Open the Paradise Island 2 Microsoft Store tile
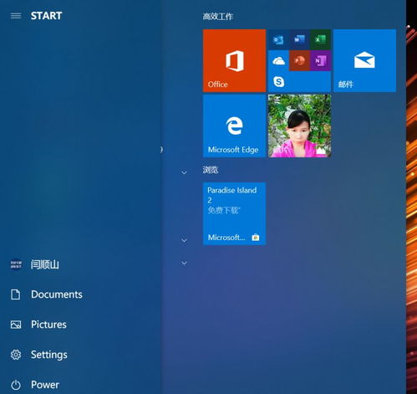This screenshot has width=417, height=394. (x=234, y=213)
